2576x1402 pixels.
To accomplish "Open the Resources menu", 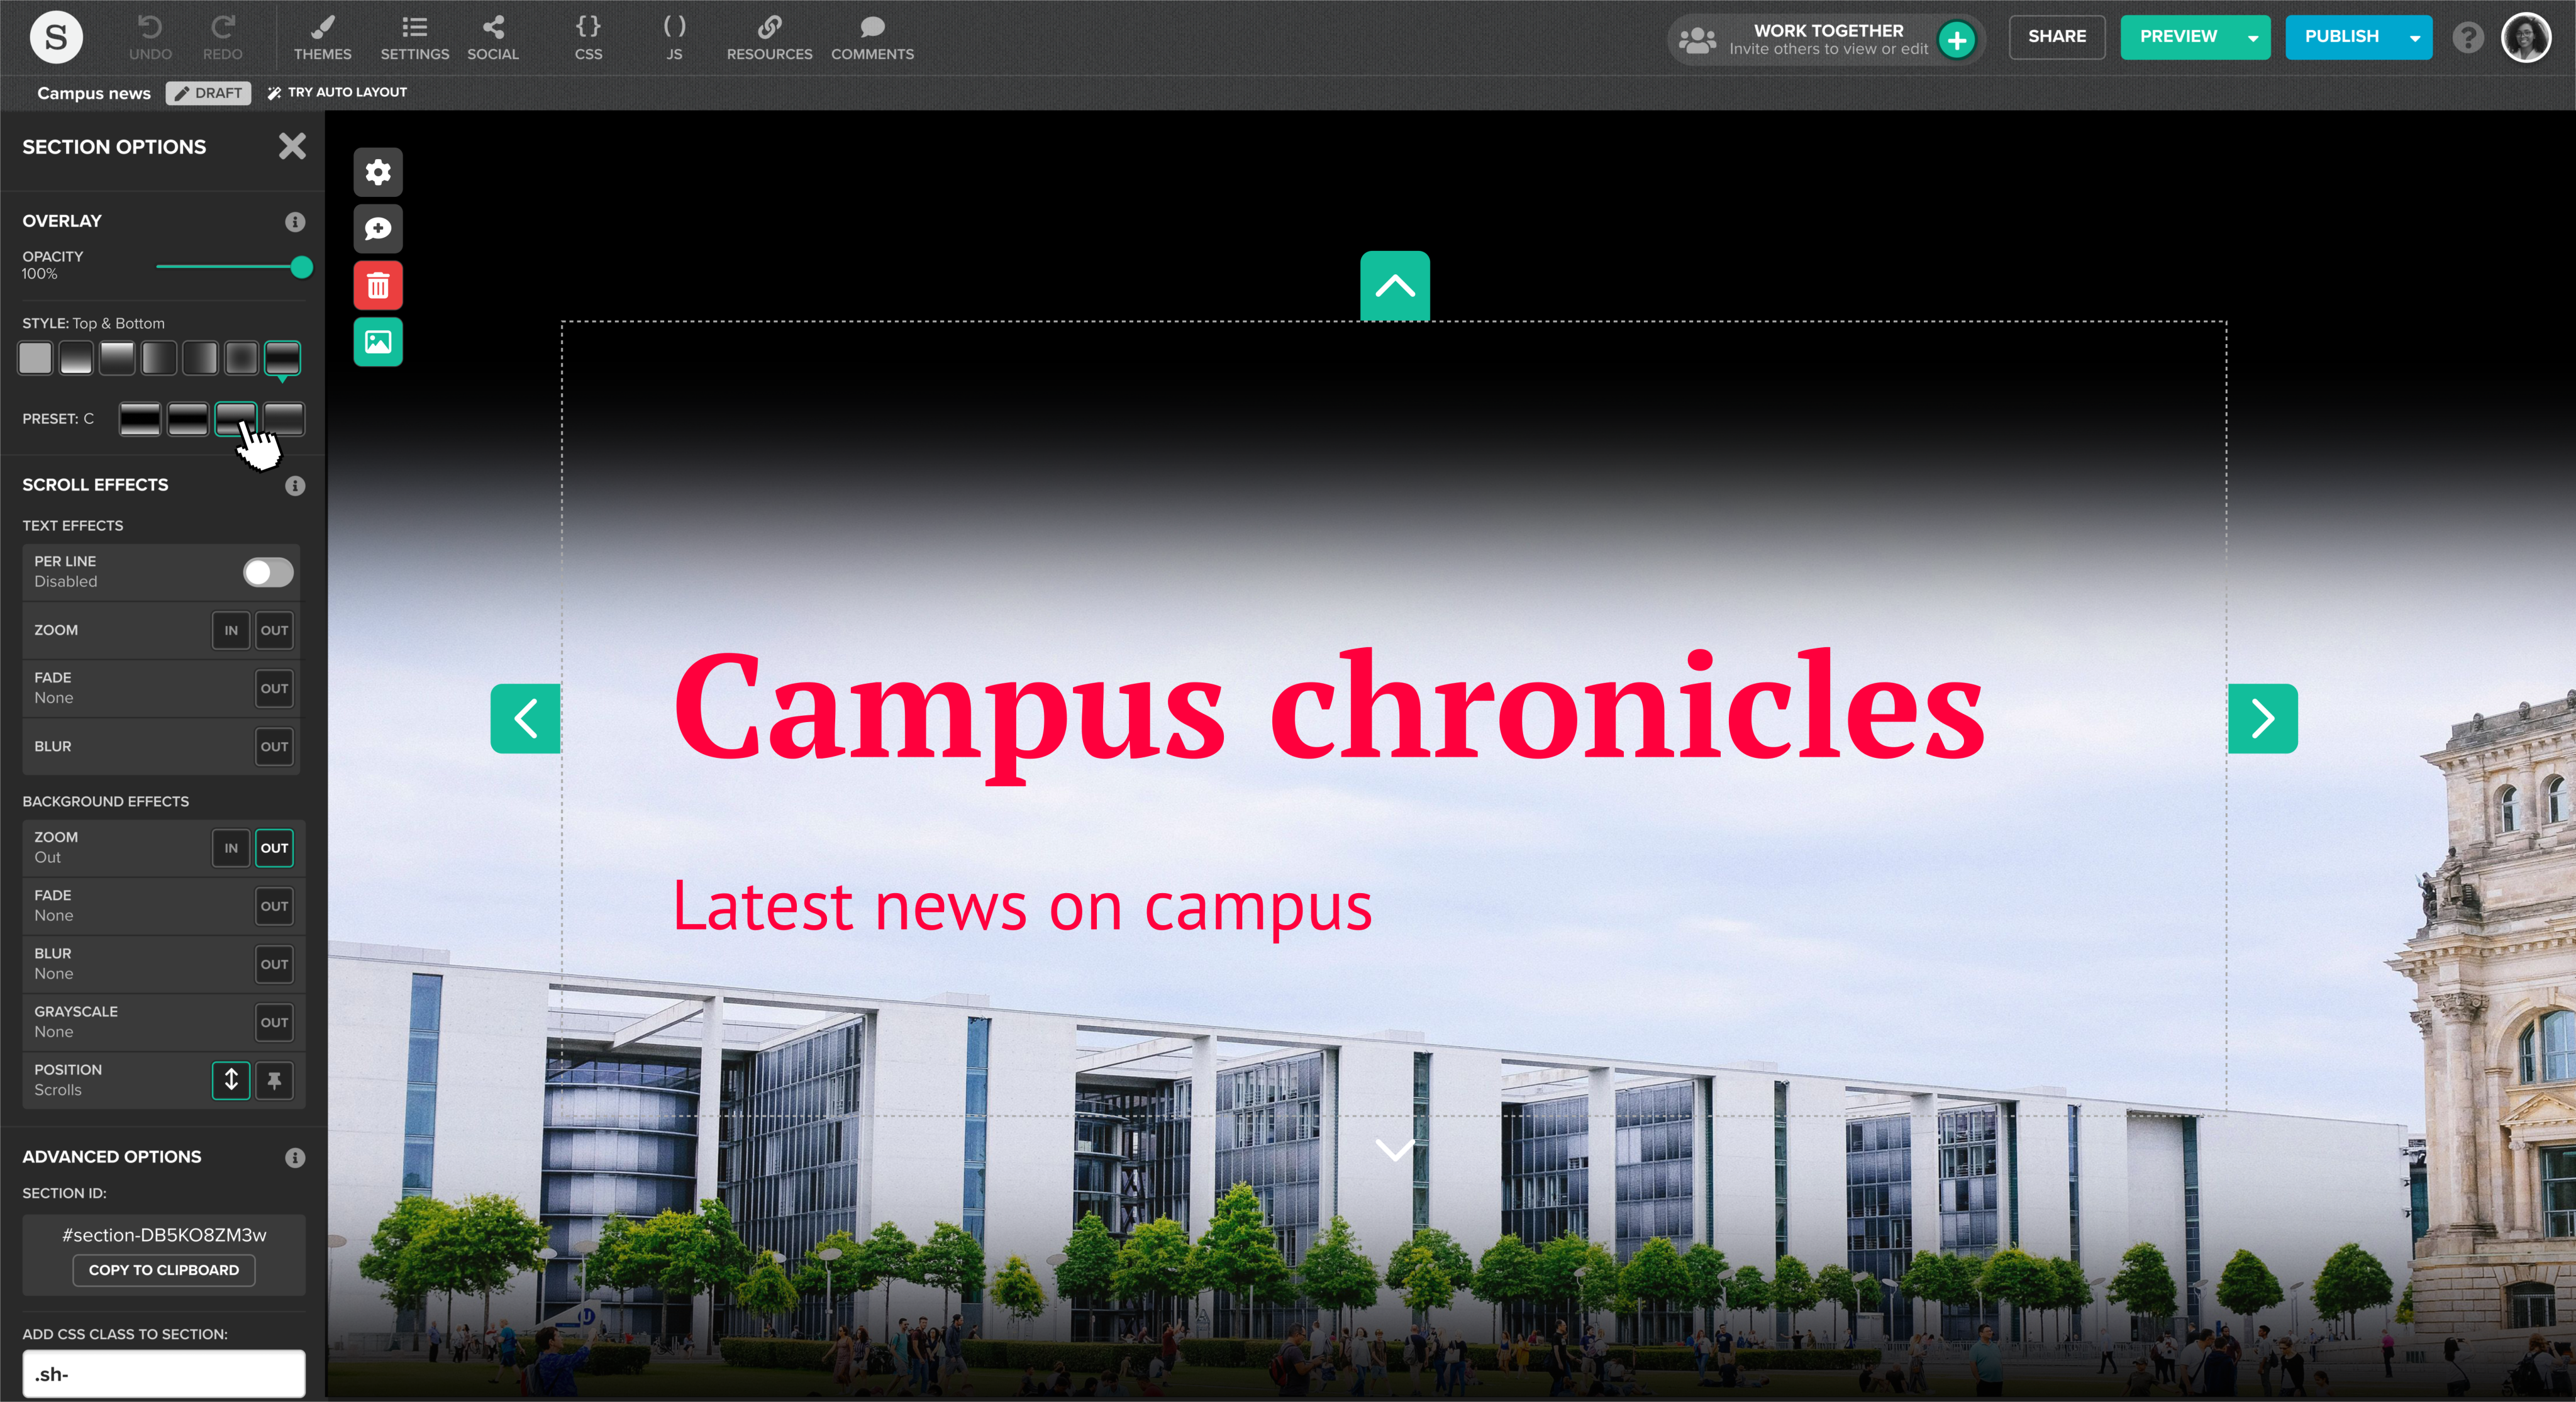I will point(769,37).
